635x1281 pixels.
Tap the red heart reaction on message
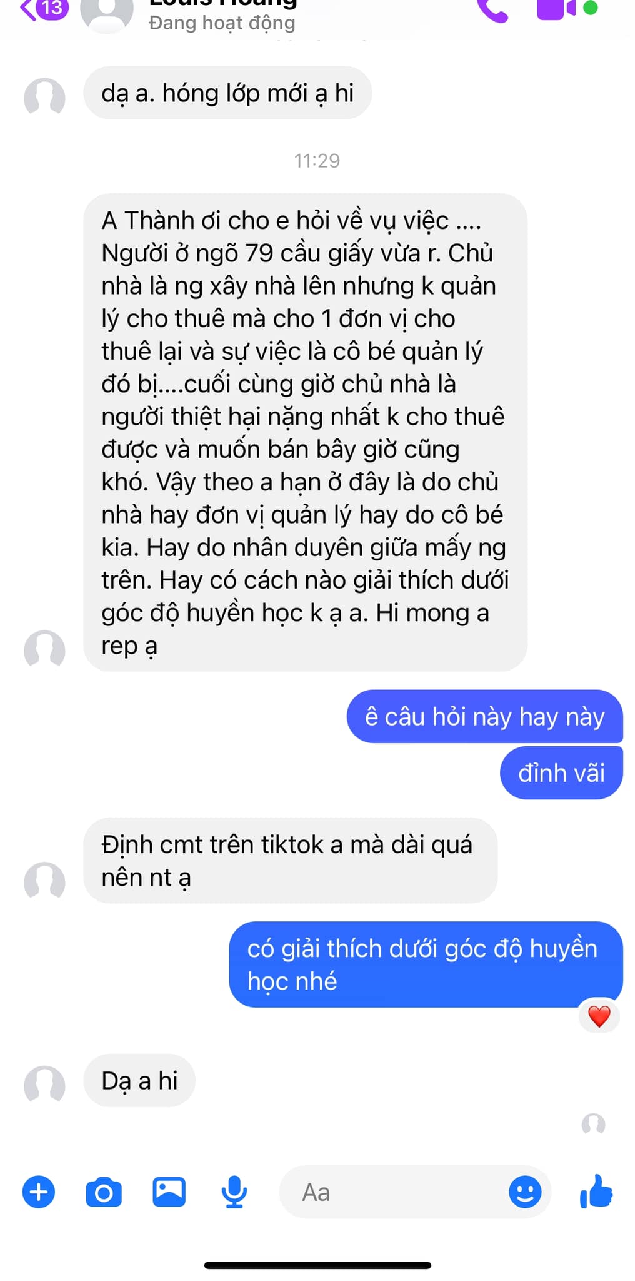click(x=599, y=1016)
